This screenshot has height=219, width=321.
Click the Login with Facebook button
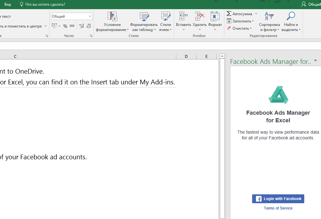point(278,199)
